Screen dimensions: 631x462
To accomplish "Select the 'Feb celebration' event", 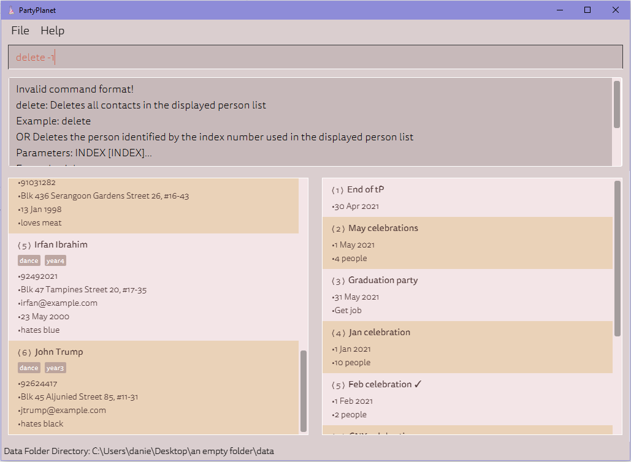I will (x=380, y=384).
